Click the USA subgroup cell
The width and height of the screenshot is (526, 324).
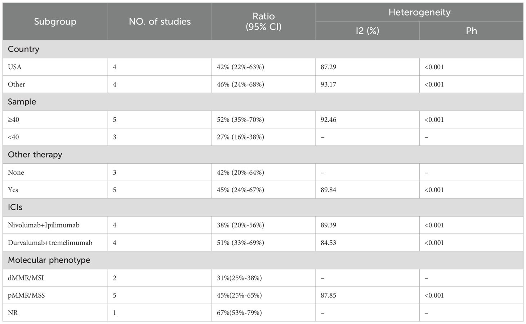coord(55,67)
